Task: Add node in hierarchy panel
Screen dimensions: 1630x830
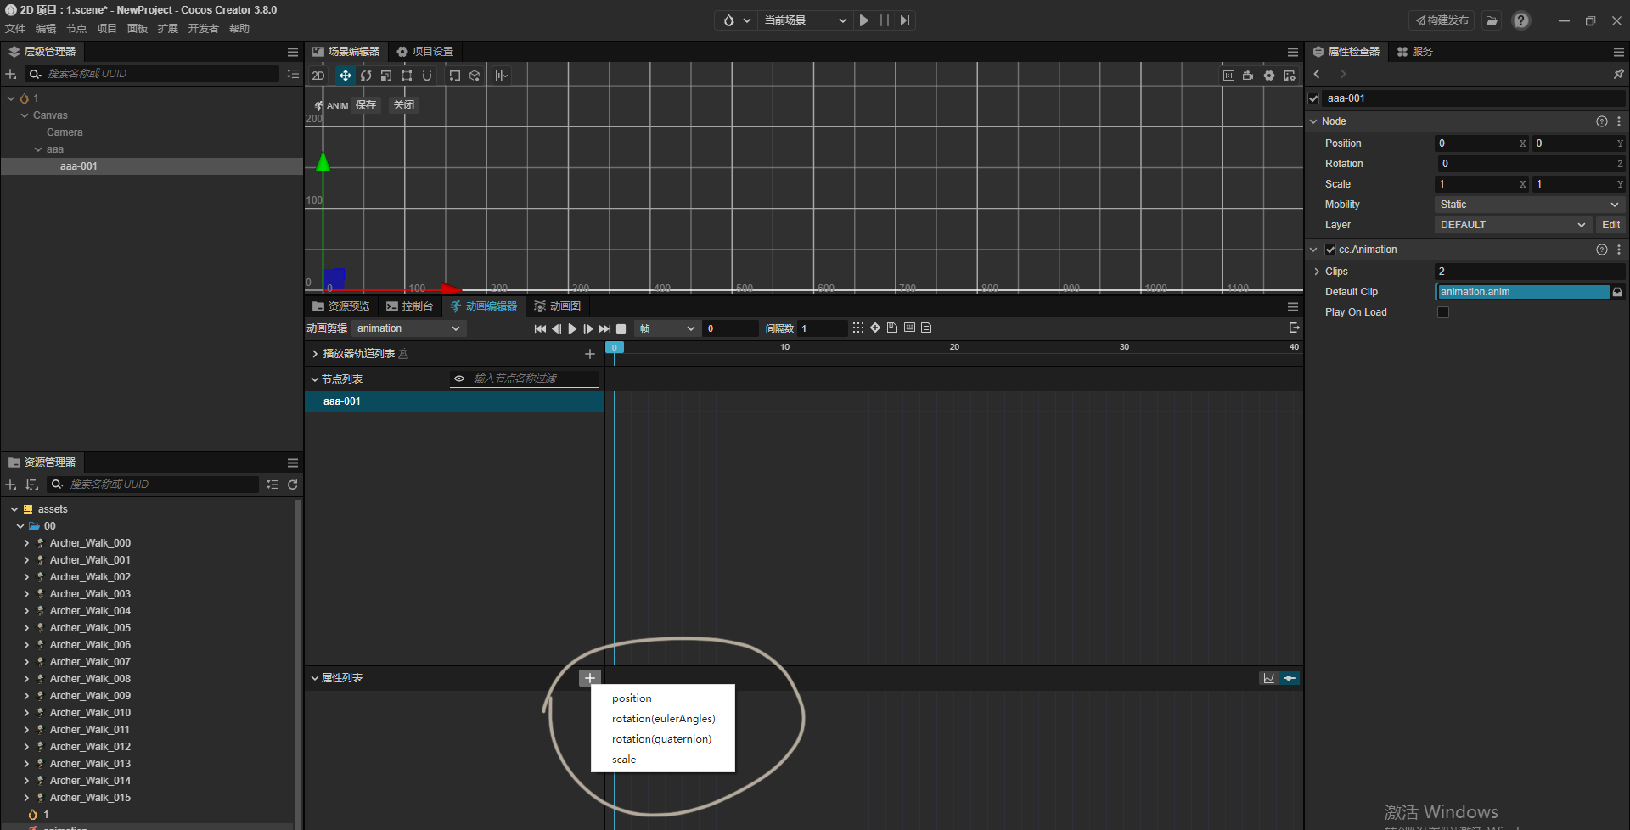Action: 11,75
